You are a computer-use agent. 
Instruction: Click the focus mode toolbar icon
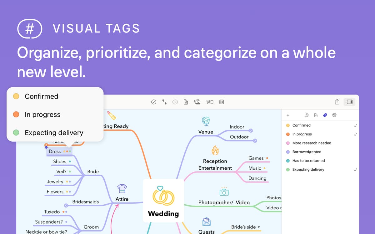pyautogui.click(x=222, y=102)
